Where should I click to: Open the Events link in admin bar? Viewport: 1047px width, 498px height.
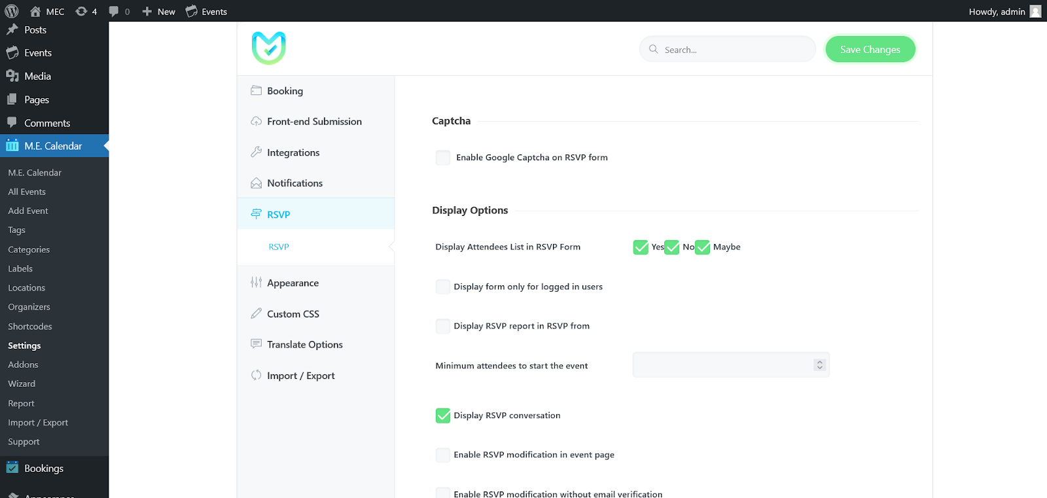tap(206, 11)
